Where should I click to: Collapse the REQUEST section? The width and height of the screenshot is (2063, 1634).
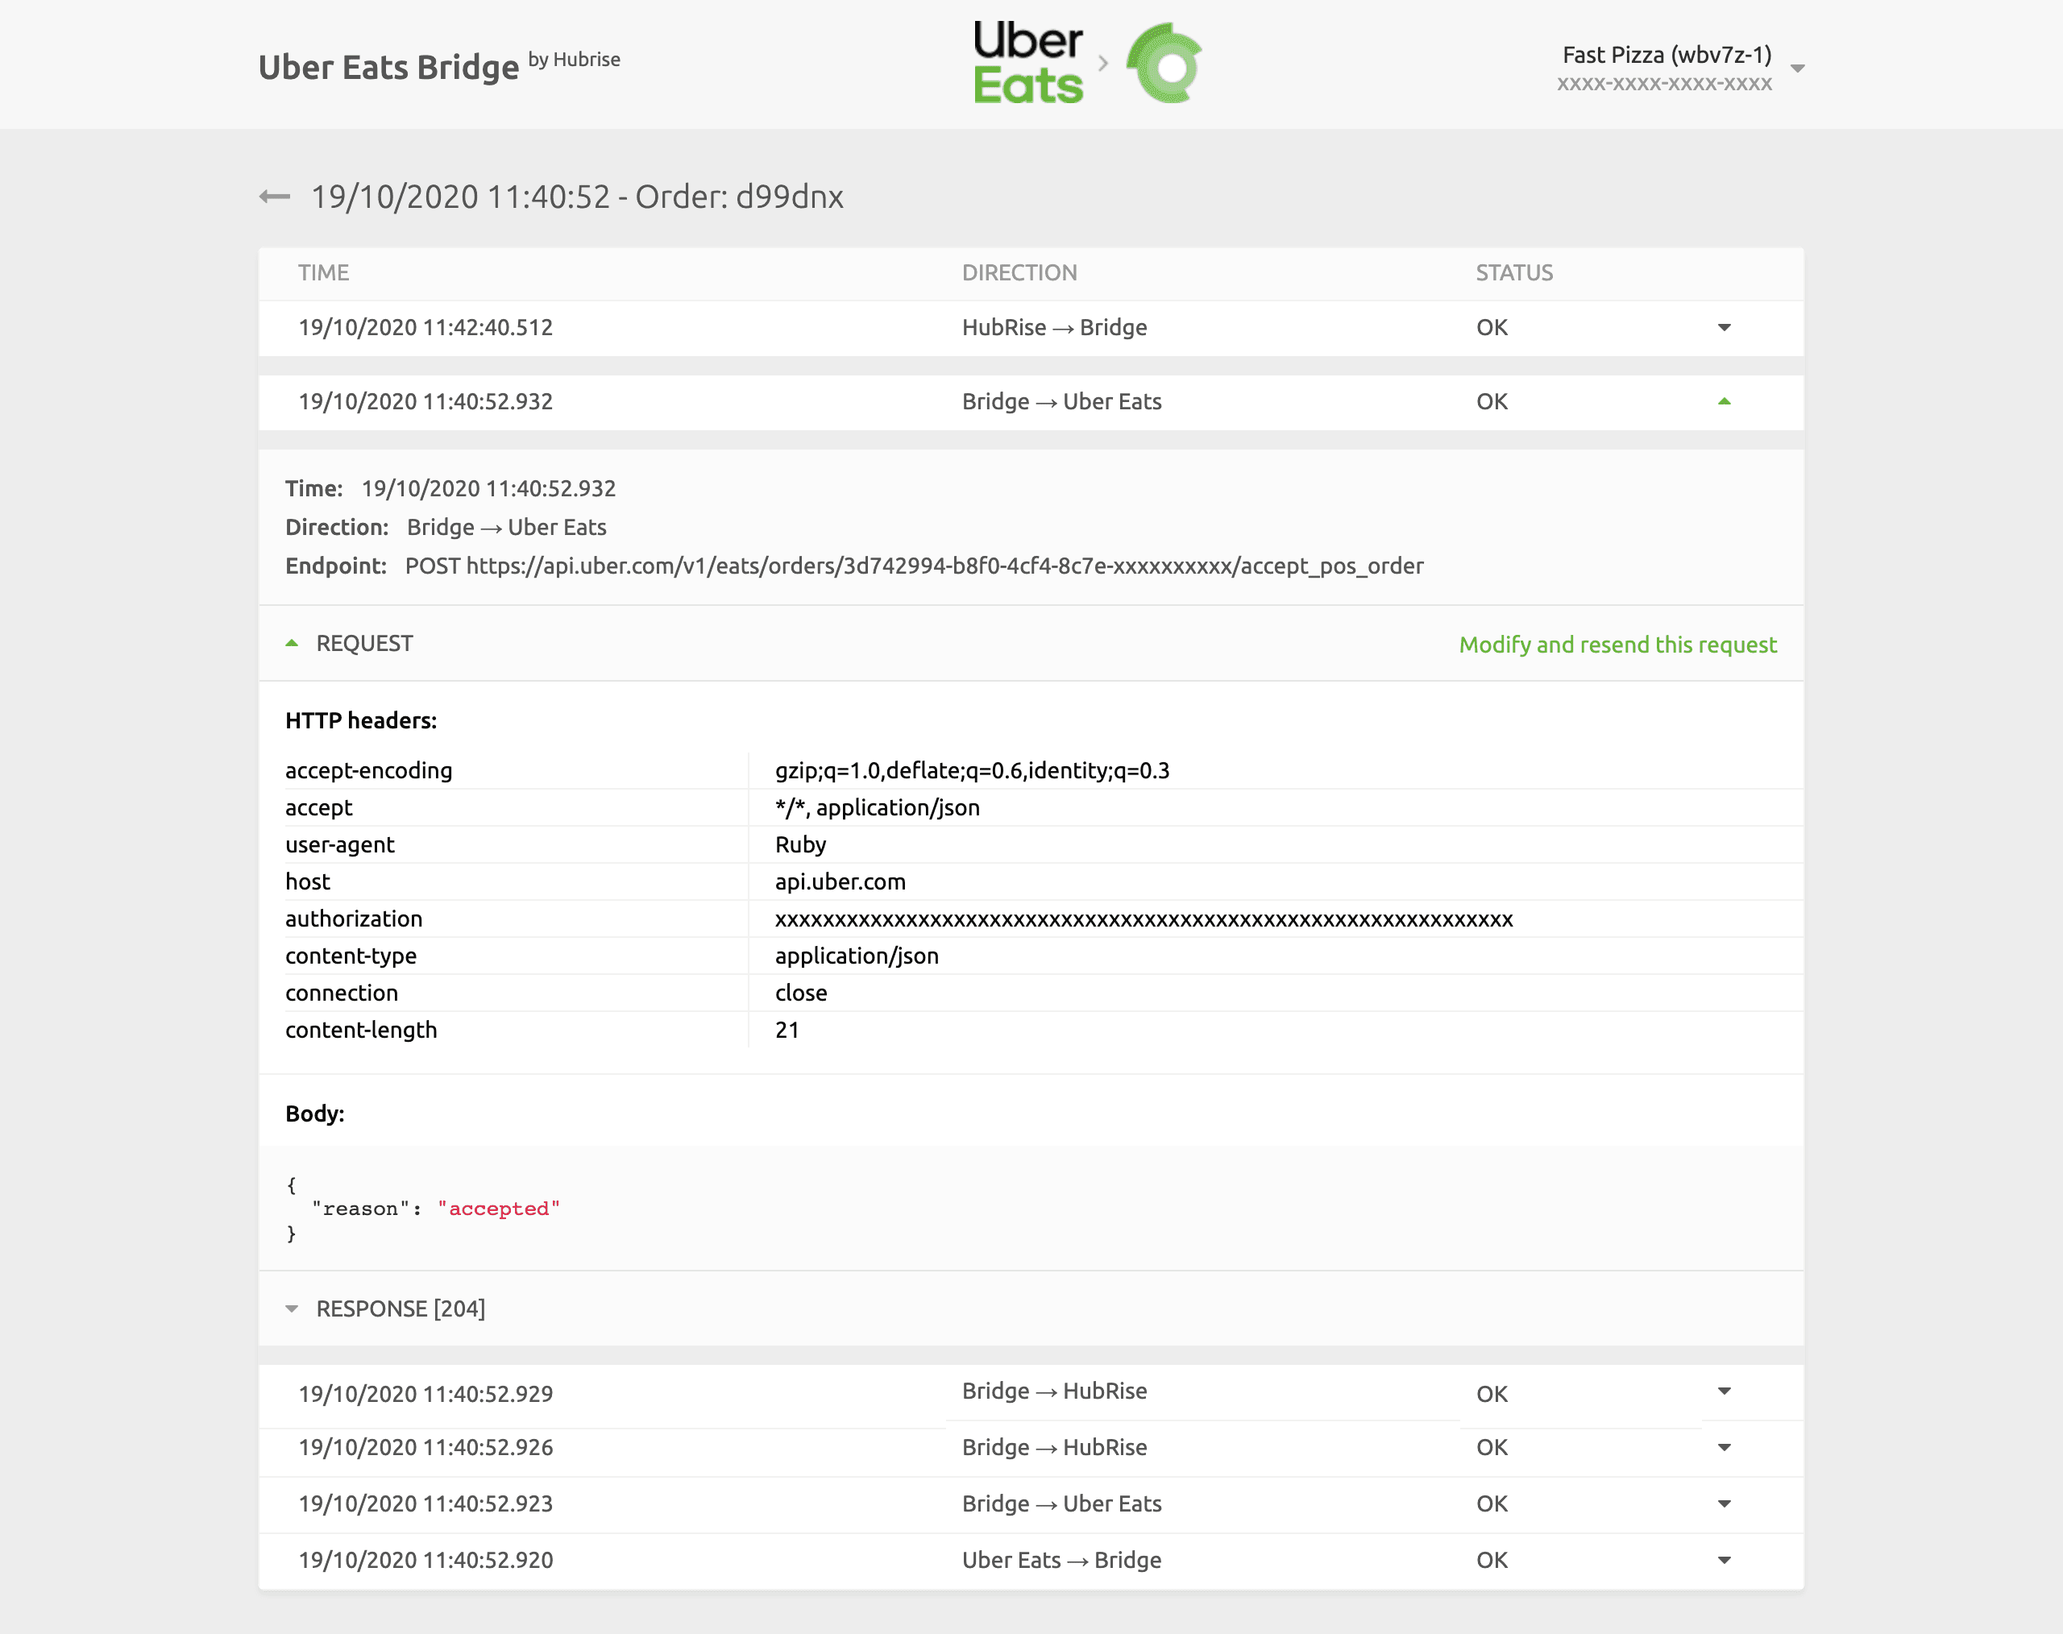[292, 644]
